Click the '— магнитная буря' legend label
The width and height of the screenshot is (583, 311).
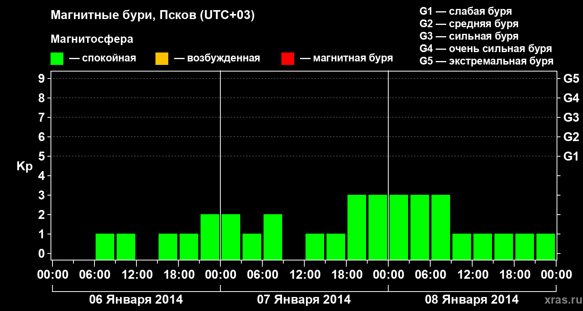(x=346, y=59)
